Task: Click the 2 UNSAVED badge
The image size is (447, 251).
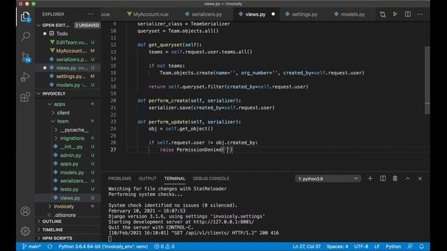Action: click(x=87, y=25)
